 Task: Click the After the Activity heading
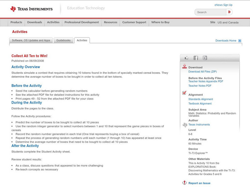click(25, 146)
